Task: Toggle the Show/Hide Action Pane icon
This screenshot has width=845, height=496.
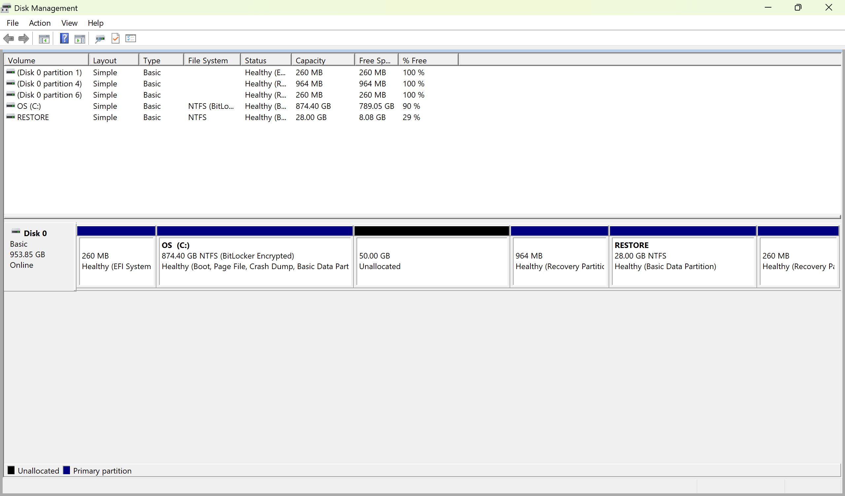Action: tap(80, 39)
